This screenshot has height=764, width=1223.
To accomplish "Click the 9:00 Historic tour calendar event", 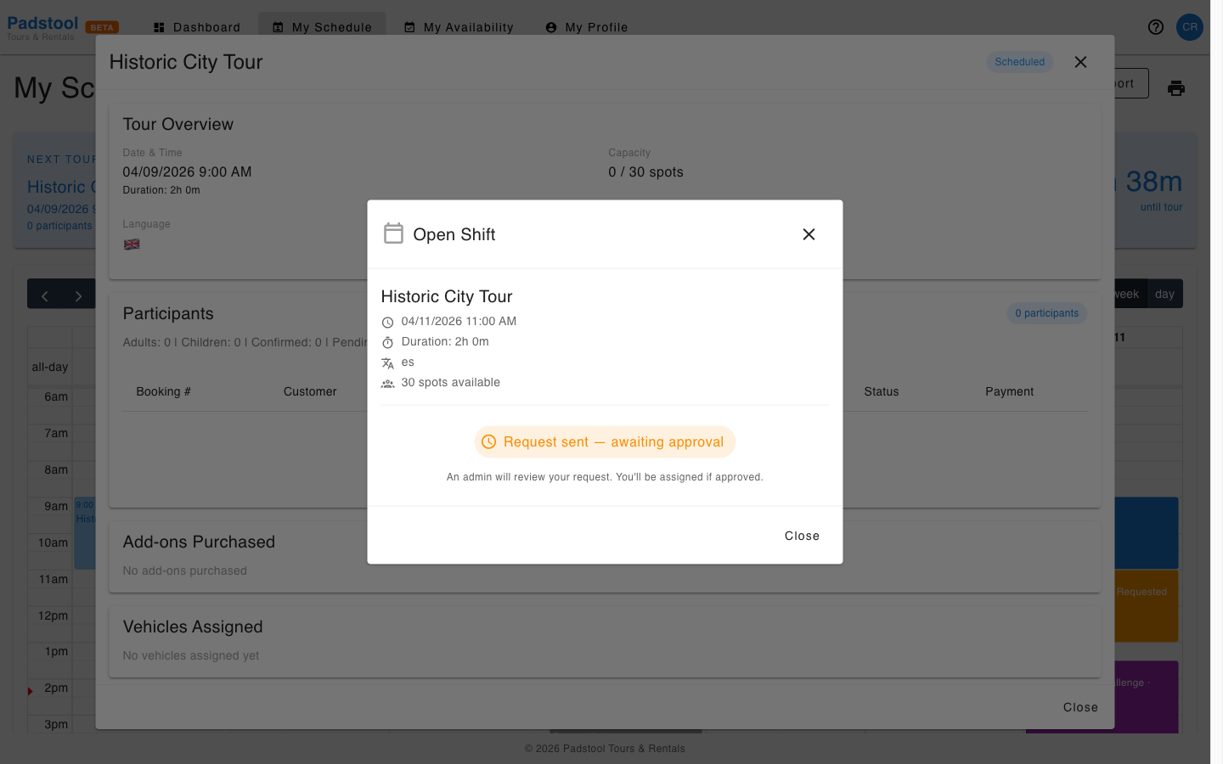I will [x=85, y=532].
